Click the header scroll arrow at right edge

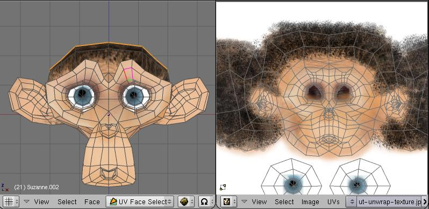tap(425, 201)
